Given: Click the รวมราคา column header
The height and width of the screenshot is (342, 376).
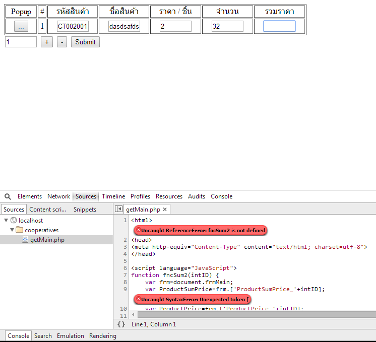Looking at the screenshot, I should click(279, 12).
